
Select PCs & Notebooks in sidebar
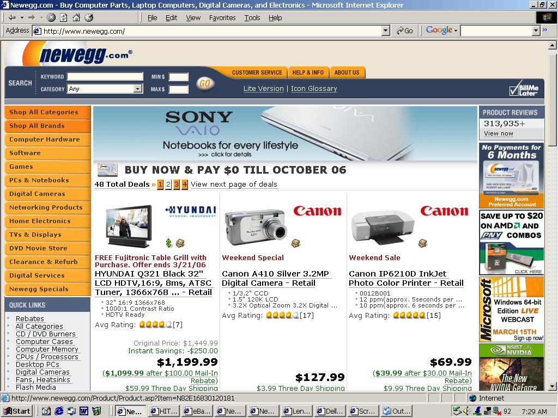(48, 180)
